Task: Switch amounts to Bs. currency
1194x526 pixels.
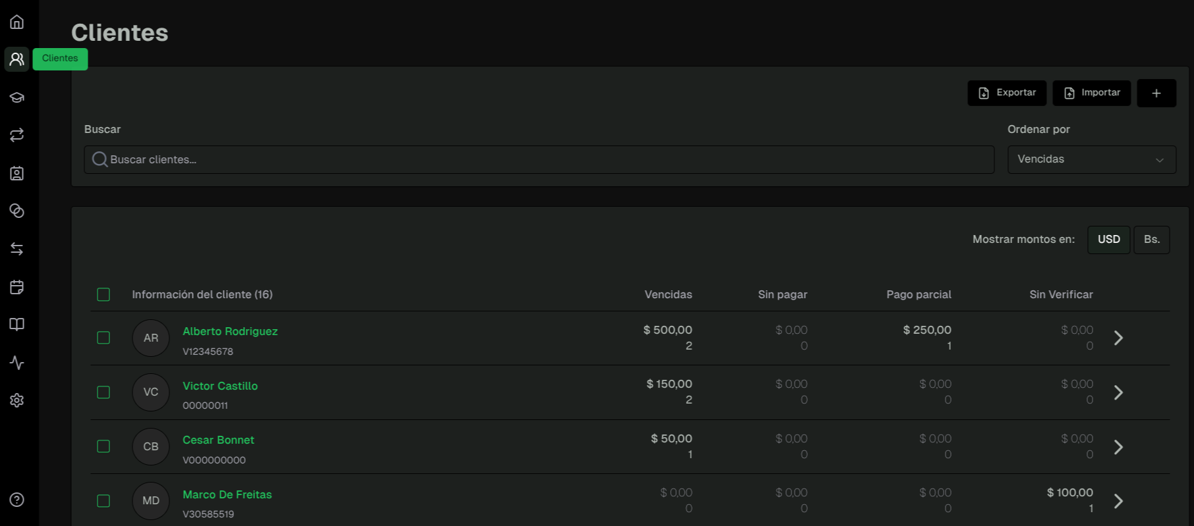Action: coord(1151,240)
